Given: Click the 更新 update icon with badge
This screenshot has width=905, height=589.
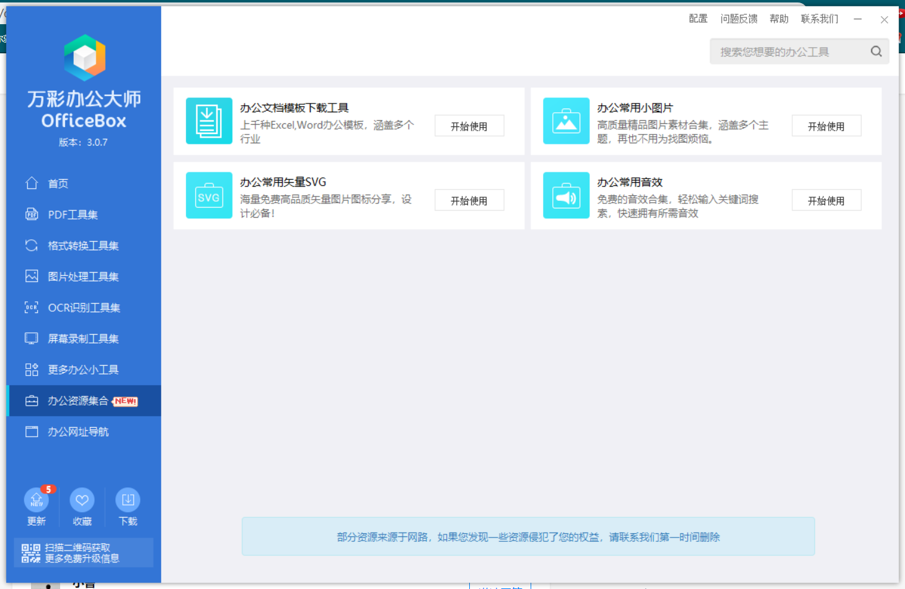Looking at the screenshot, I should (37, 500).
